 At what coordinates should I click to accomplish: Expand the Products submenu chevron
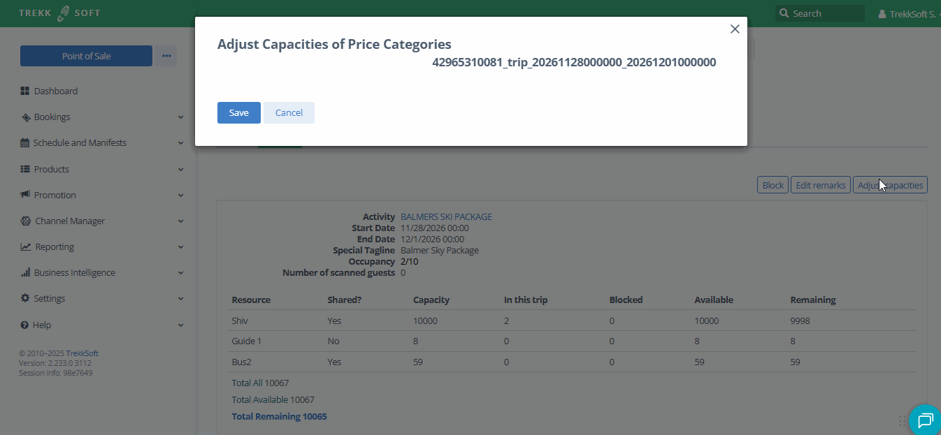(x=180, y=170)
